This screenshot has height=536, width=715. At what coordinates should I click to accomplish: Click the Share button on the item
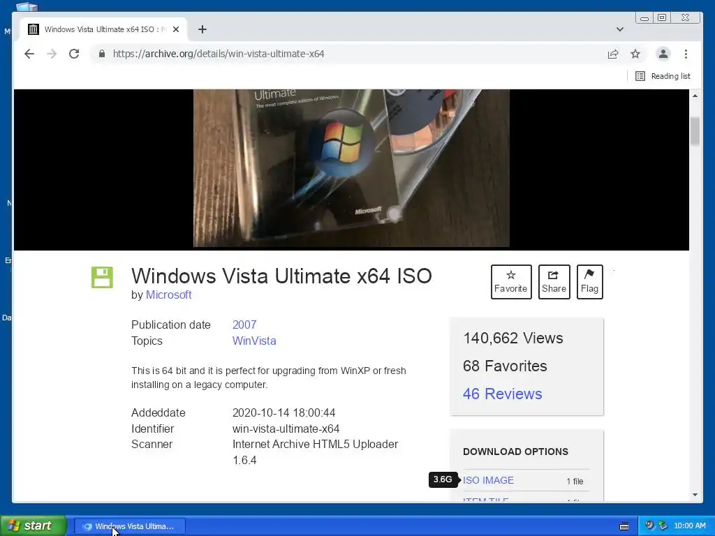click(x=554, y=282)
